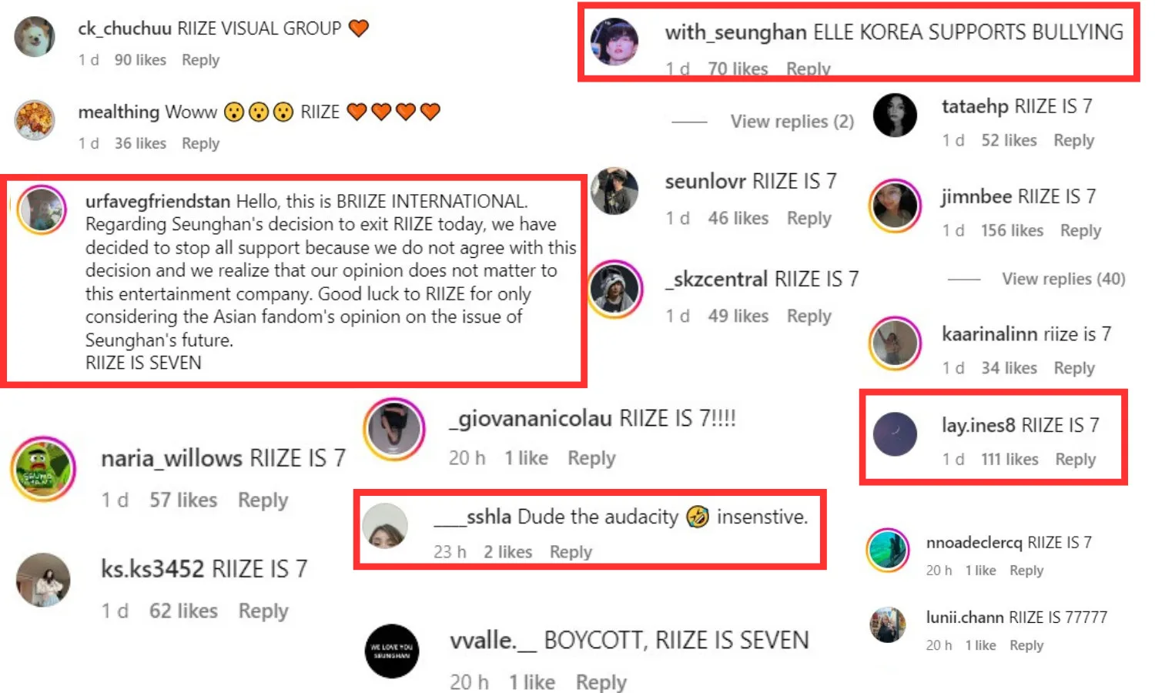Open _skzcentral's profile avatar
Screen dimensions: 1155x693
tap(614, 290)
